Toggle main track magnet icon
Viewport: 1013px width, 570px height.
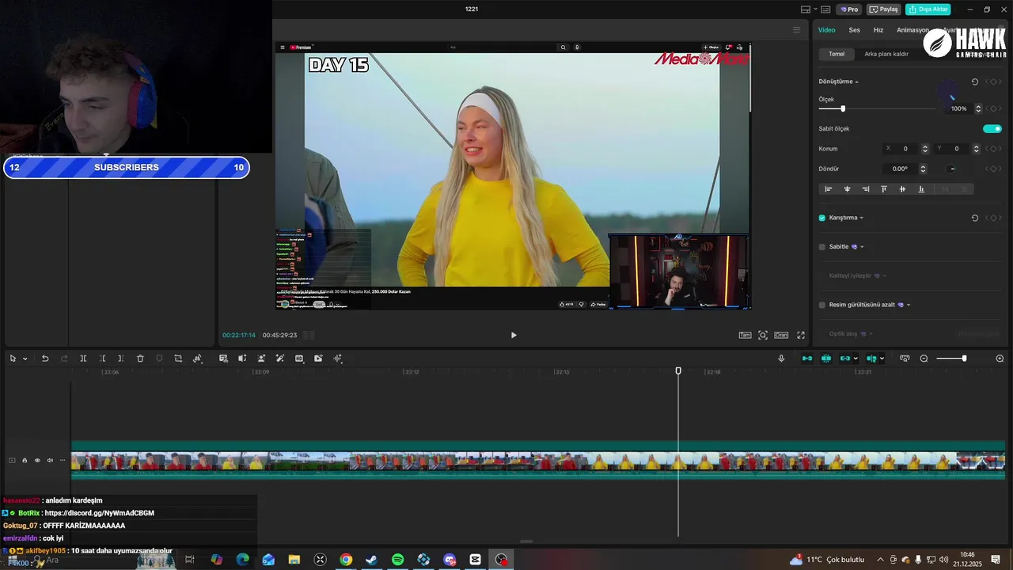click(807, 359)
